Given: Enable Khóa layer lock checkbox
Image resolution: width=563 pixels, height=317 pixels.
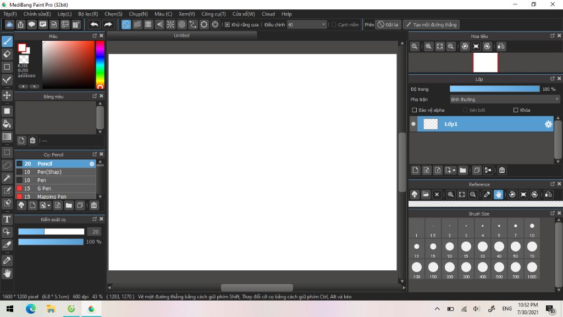Looking at the screenshot, I should (516, 110).
